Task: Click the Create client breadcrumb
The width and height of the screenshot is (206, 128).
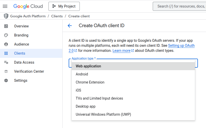Action: (x=79, y=16)
